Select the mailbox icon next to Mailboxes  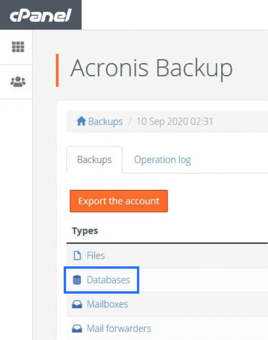click(x=77, y=304)
